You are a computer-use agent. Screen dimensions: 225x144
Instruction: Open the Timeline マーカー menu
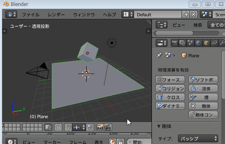52,142
